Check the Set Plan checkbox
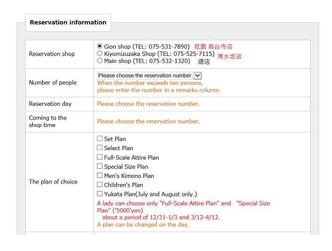The image size is (332, 251). pos(100,139)
